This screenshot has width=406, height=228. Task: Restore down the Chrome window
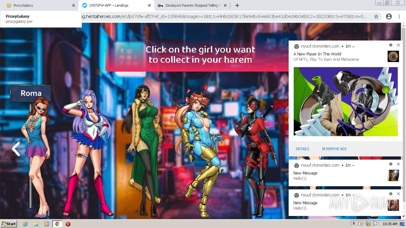coord(387,3)
